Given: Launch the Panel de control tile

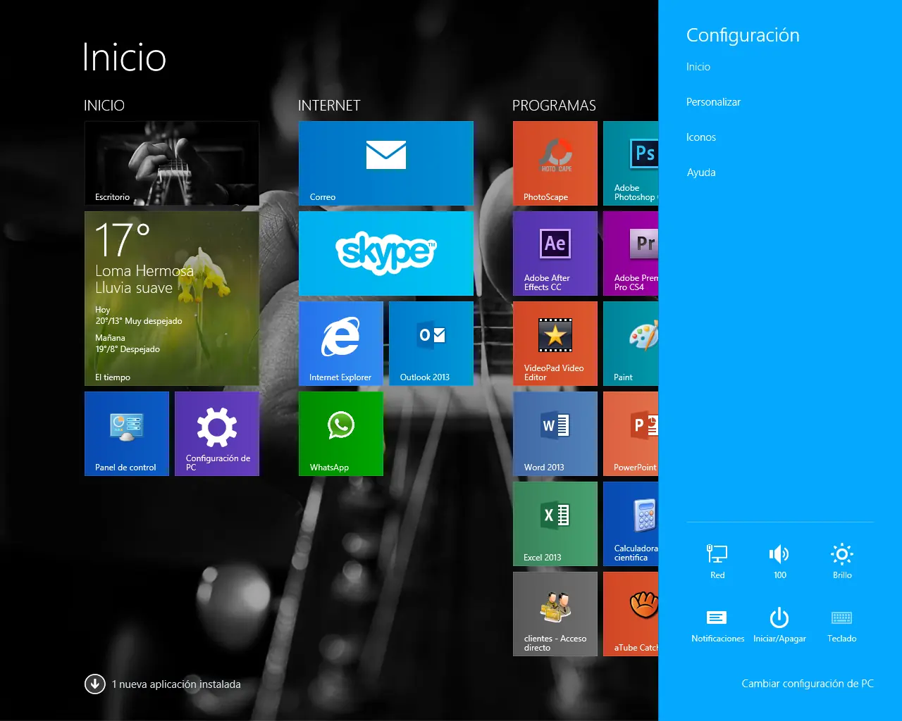Looking at the screenshot, I should point(127,434).
